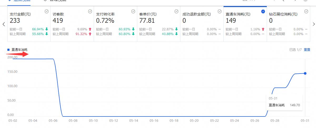The image size is (316, 128).
Task: Click the 05-31 data point on chart
Action: coord(305,73)
